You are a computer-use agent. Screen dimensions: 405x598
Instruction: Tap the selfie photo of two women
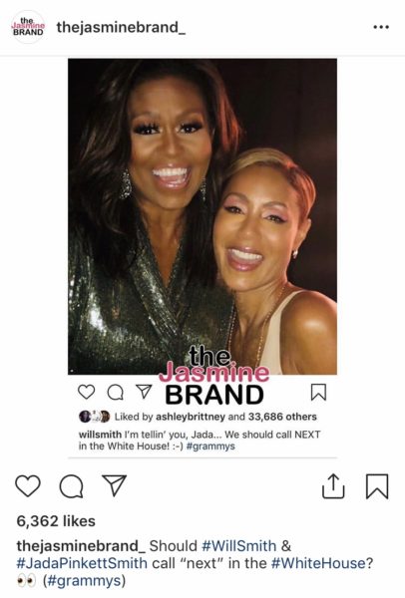click(202, 216)
